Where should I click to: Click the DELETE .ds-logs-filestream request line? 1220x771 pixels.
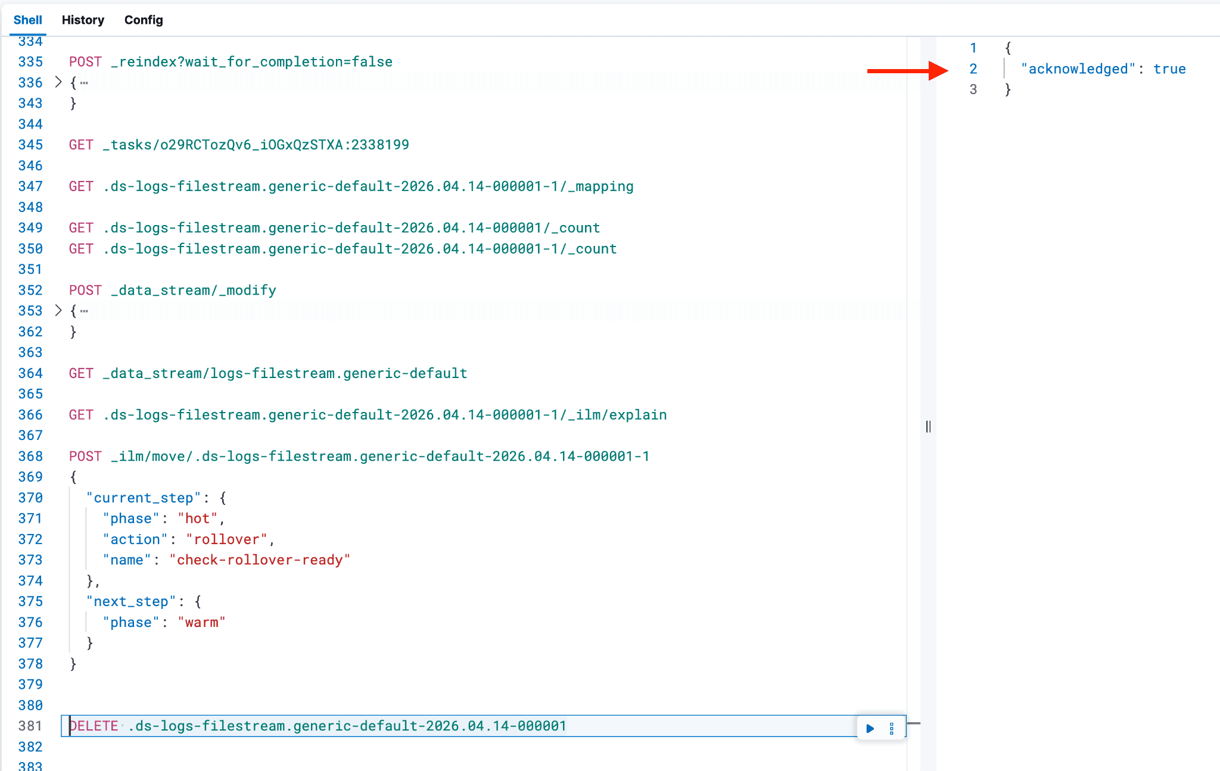(318, 726)
